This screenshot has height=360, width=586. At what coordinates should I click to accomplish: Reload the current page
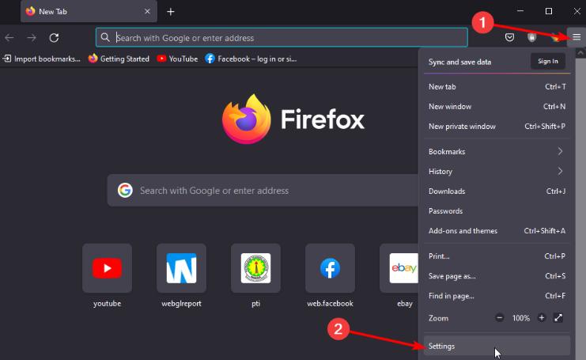55,38
